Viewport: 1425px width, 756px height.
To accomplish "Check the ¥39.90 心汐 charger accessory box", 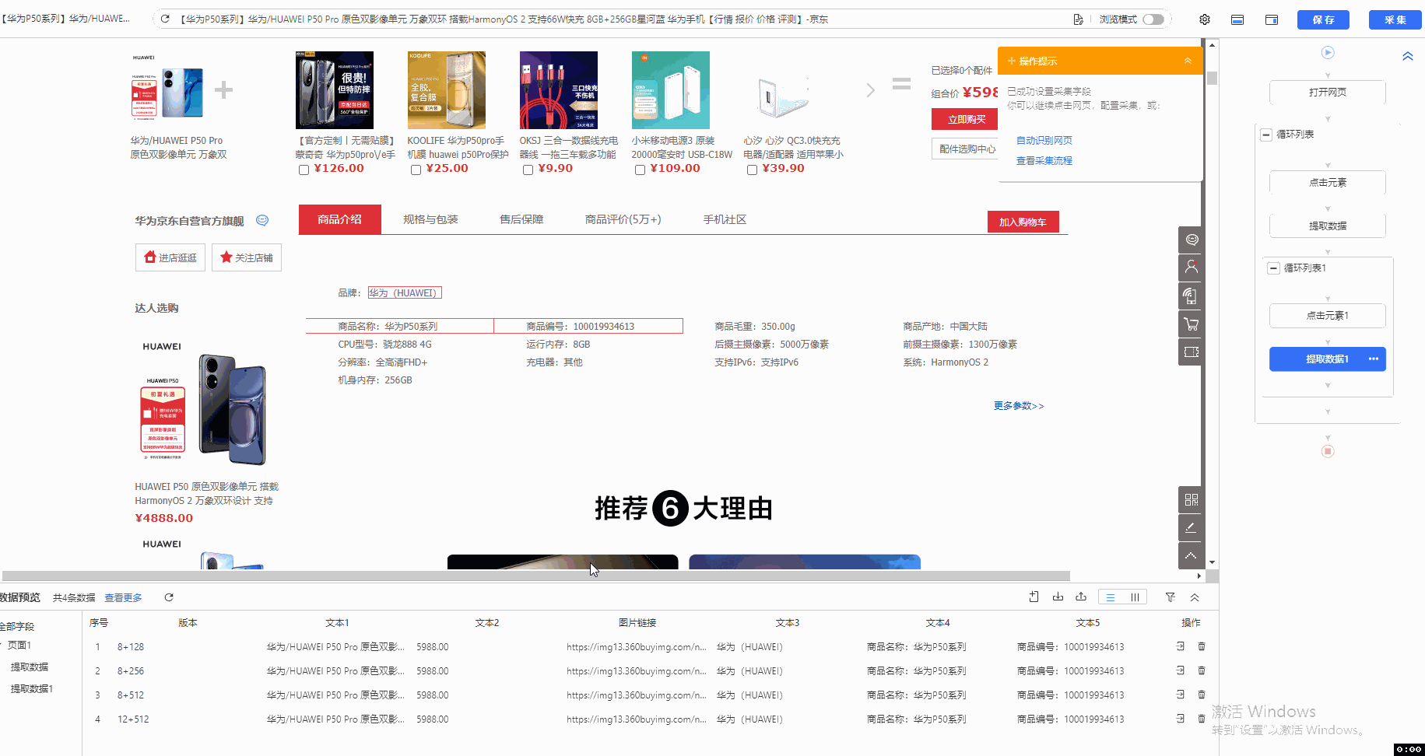I will tap(752, 170).
